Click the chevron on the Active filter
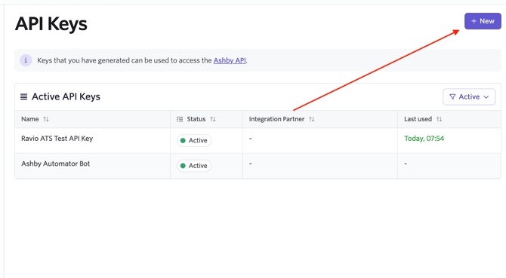506x278 pixels. pyautogui.click(x=486, y=97)
